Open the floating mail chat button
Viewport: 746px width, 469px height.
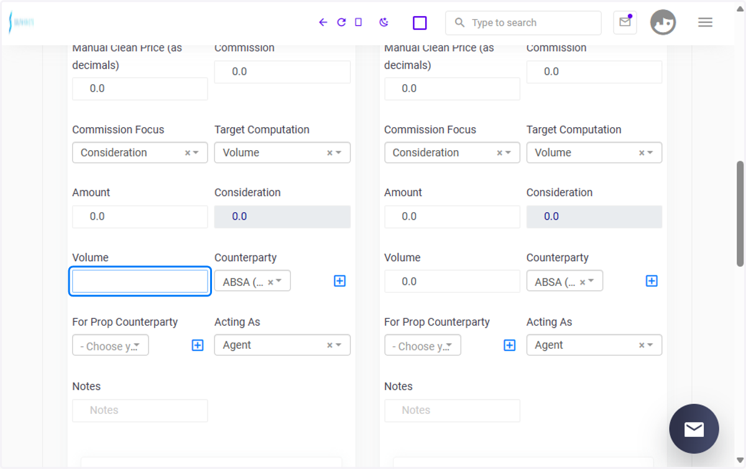(694, 429)
